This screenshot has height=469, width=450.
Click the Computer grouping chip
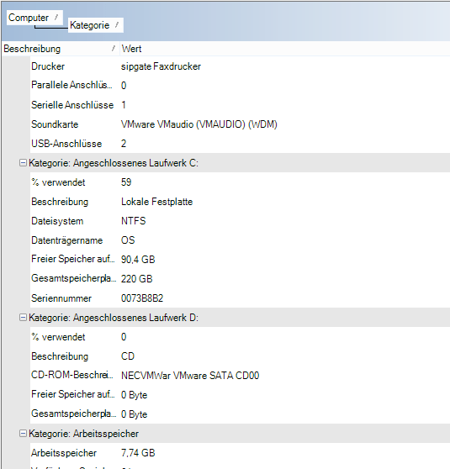[34, 18]
